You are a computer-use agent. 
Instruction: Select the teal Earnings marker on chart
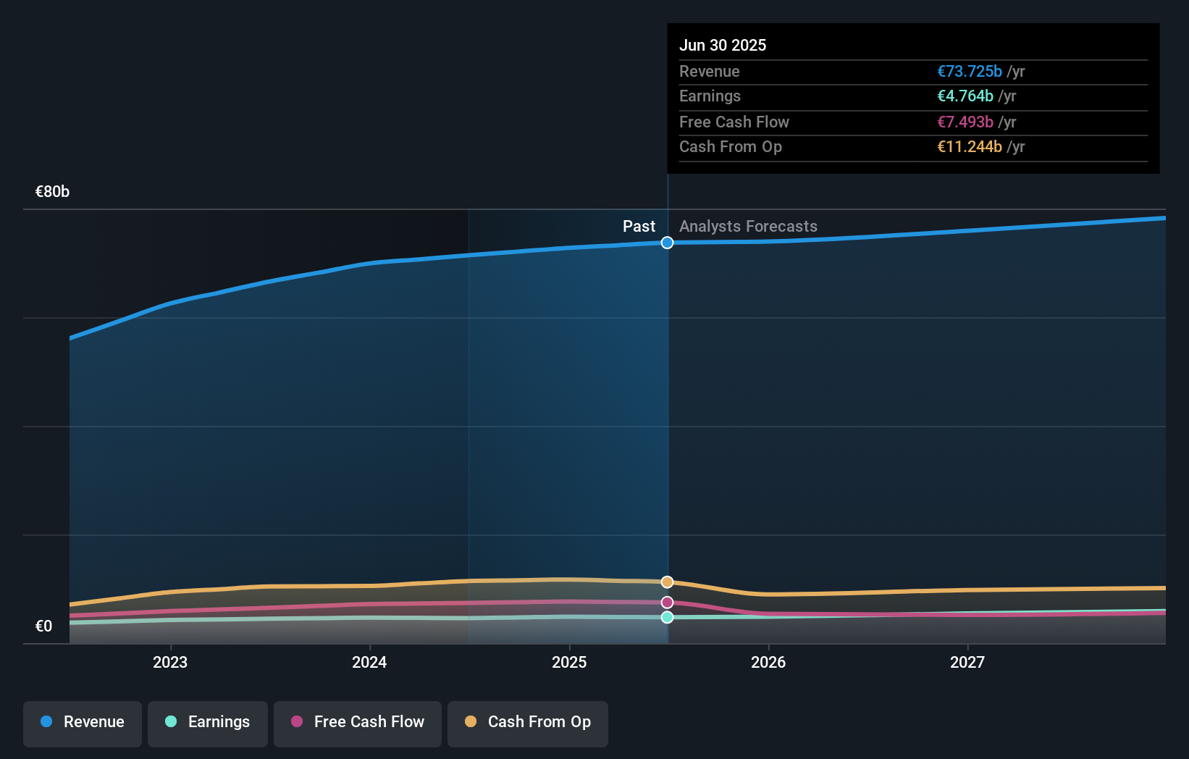[x=667, y=617]
